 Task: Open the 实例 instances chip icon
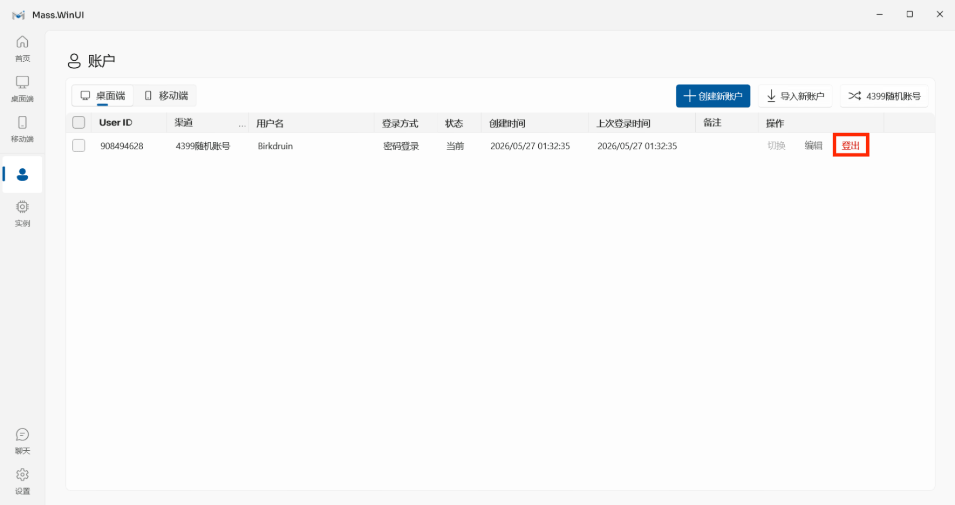(22, 207)
